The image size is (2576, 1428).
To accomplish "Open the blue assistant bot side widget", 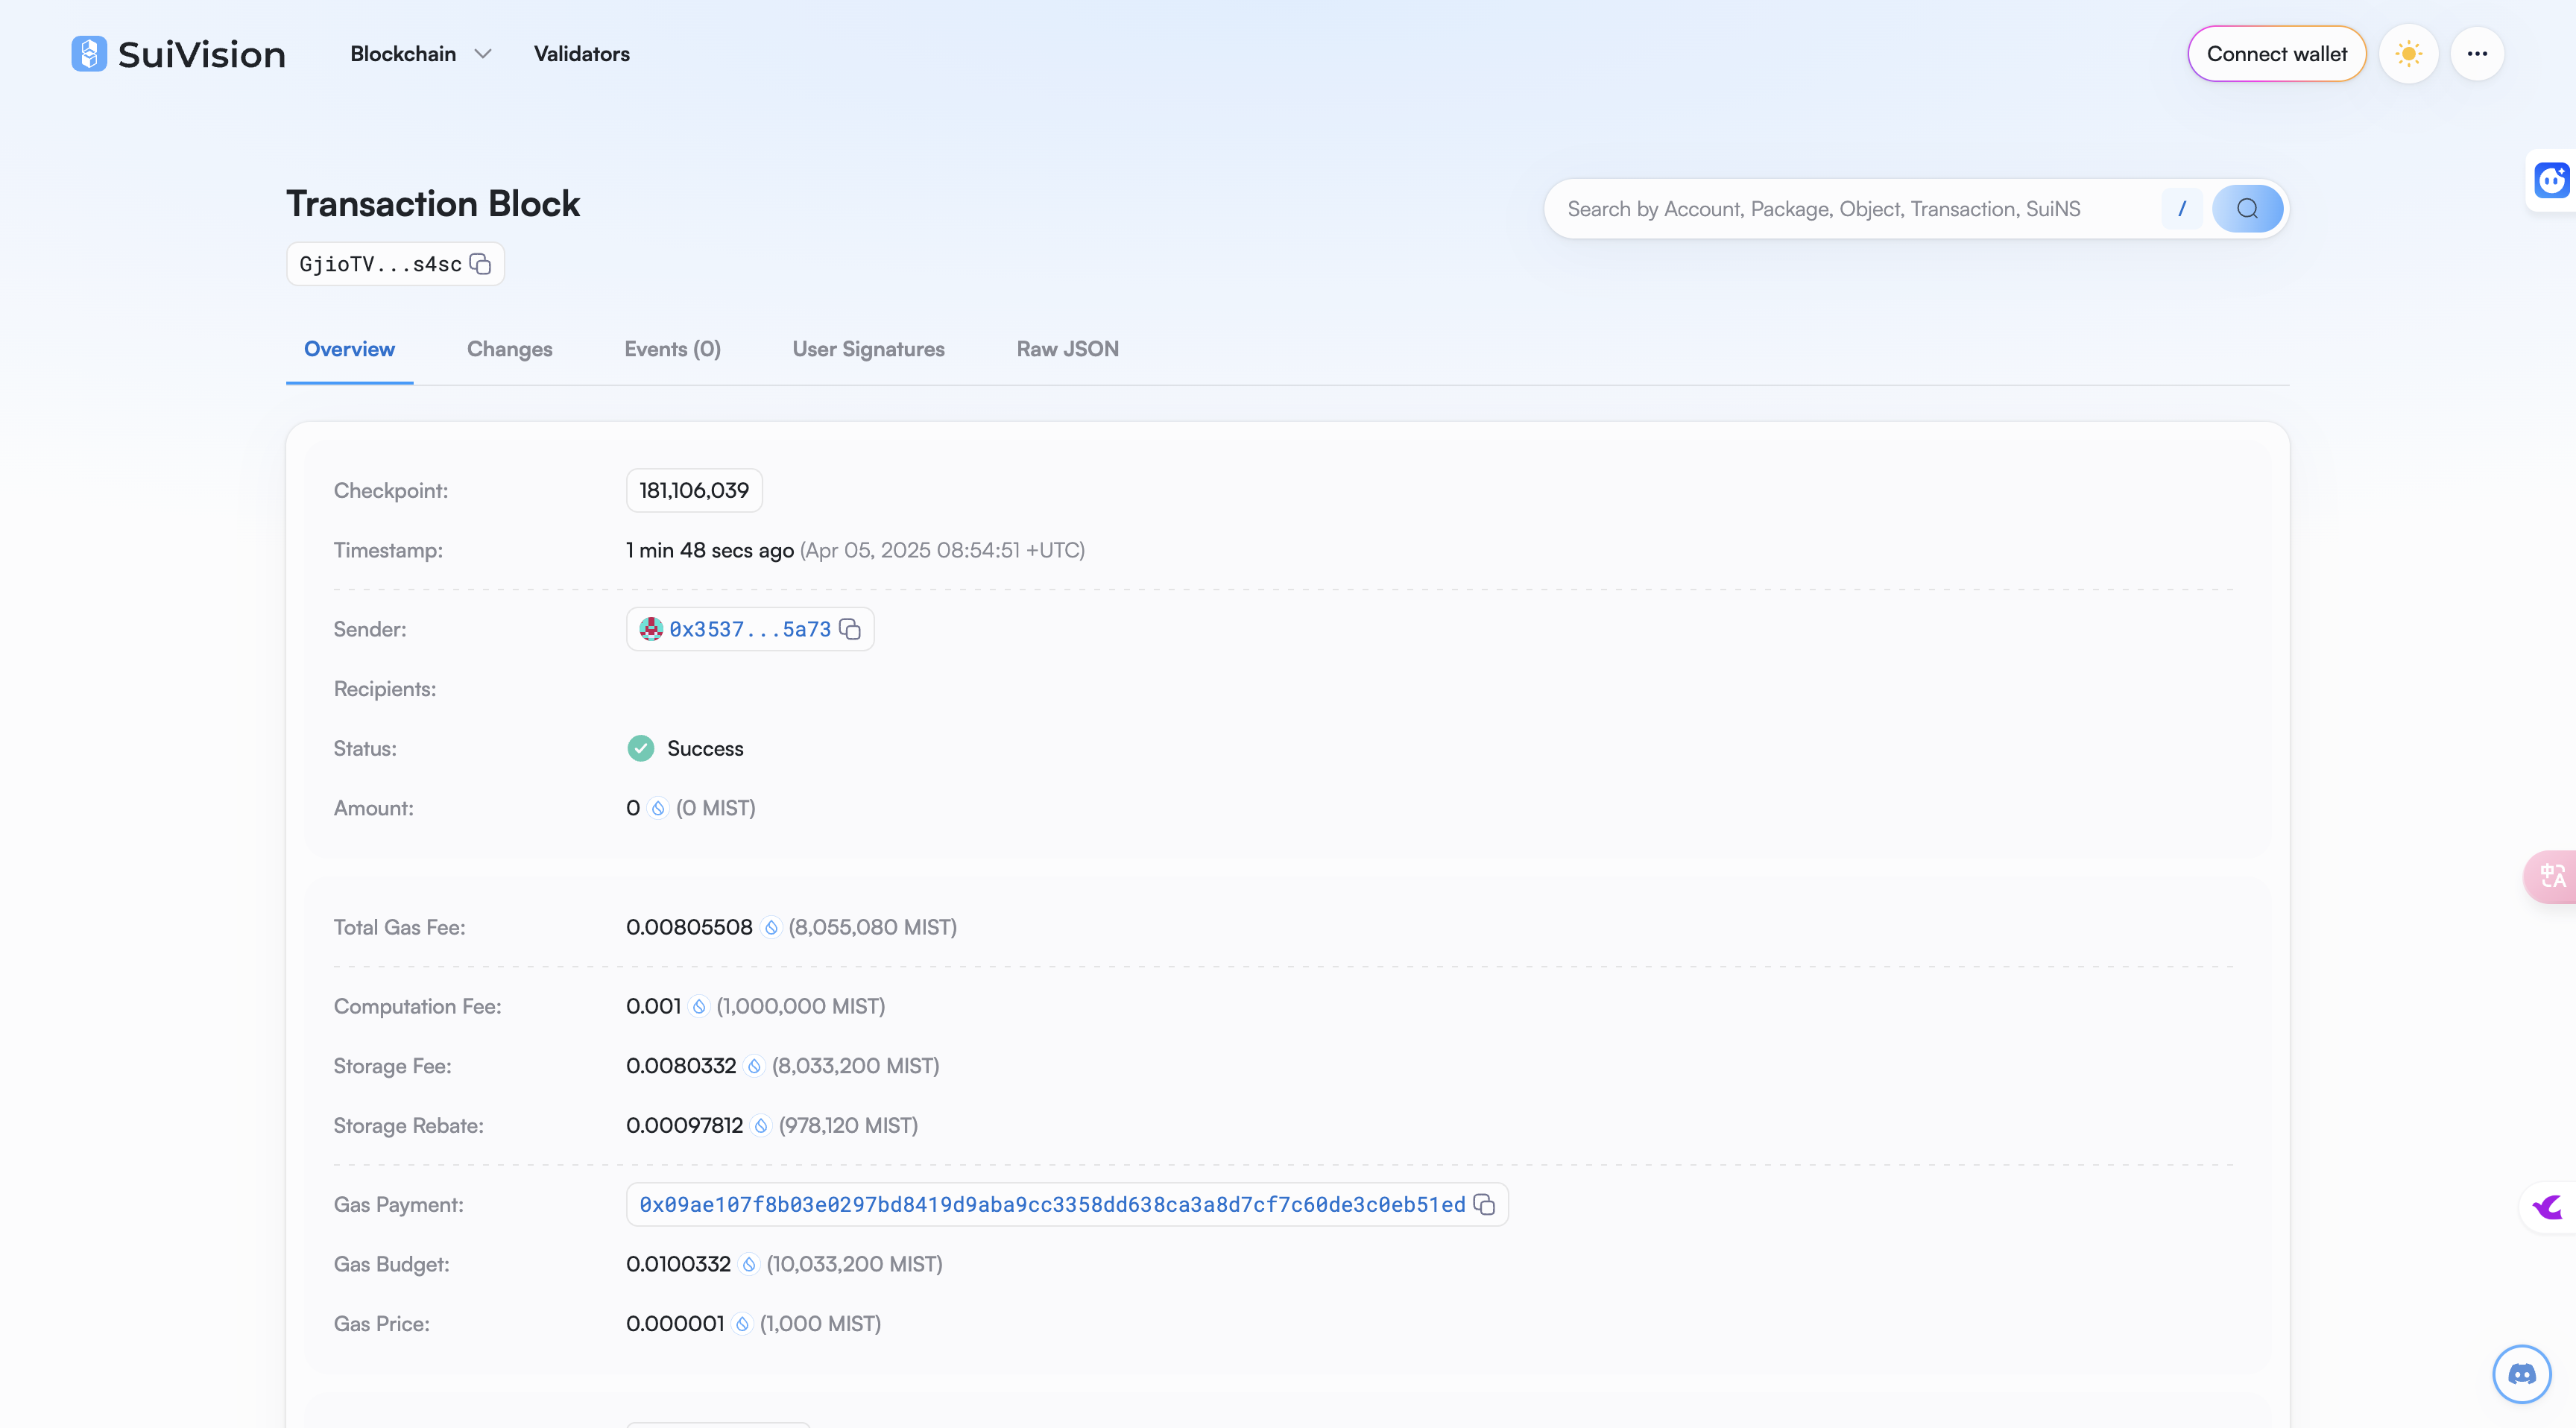I will (2551, 180).
